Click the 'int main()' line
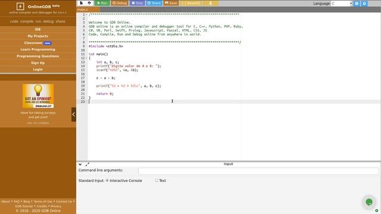The height and width of the screenshot is (214, 381). [98, 54]
